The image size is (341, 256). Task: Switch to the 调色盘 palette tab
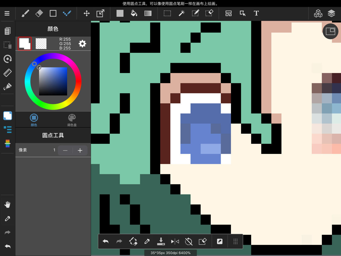click(72, 120)
